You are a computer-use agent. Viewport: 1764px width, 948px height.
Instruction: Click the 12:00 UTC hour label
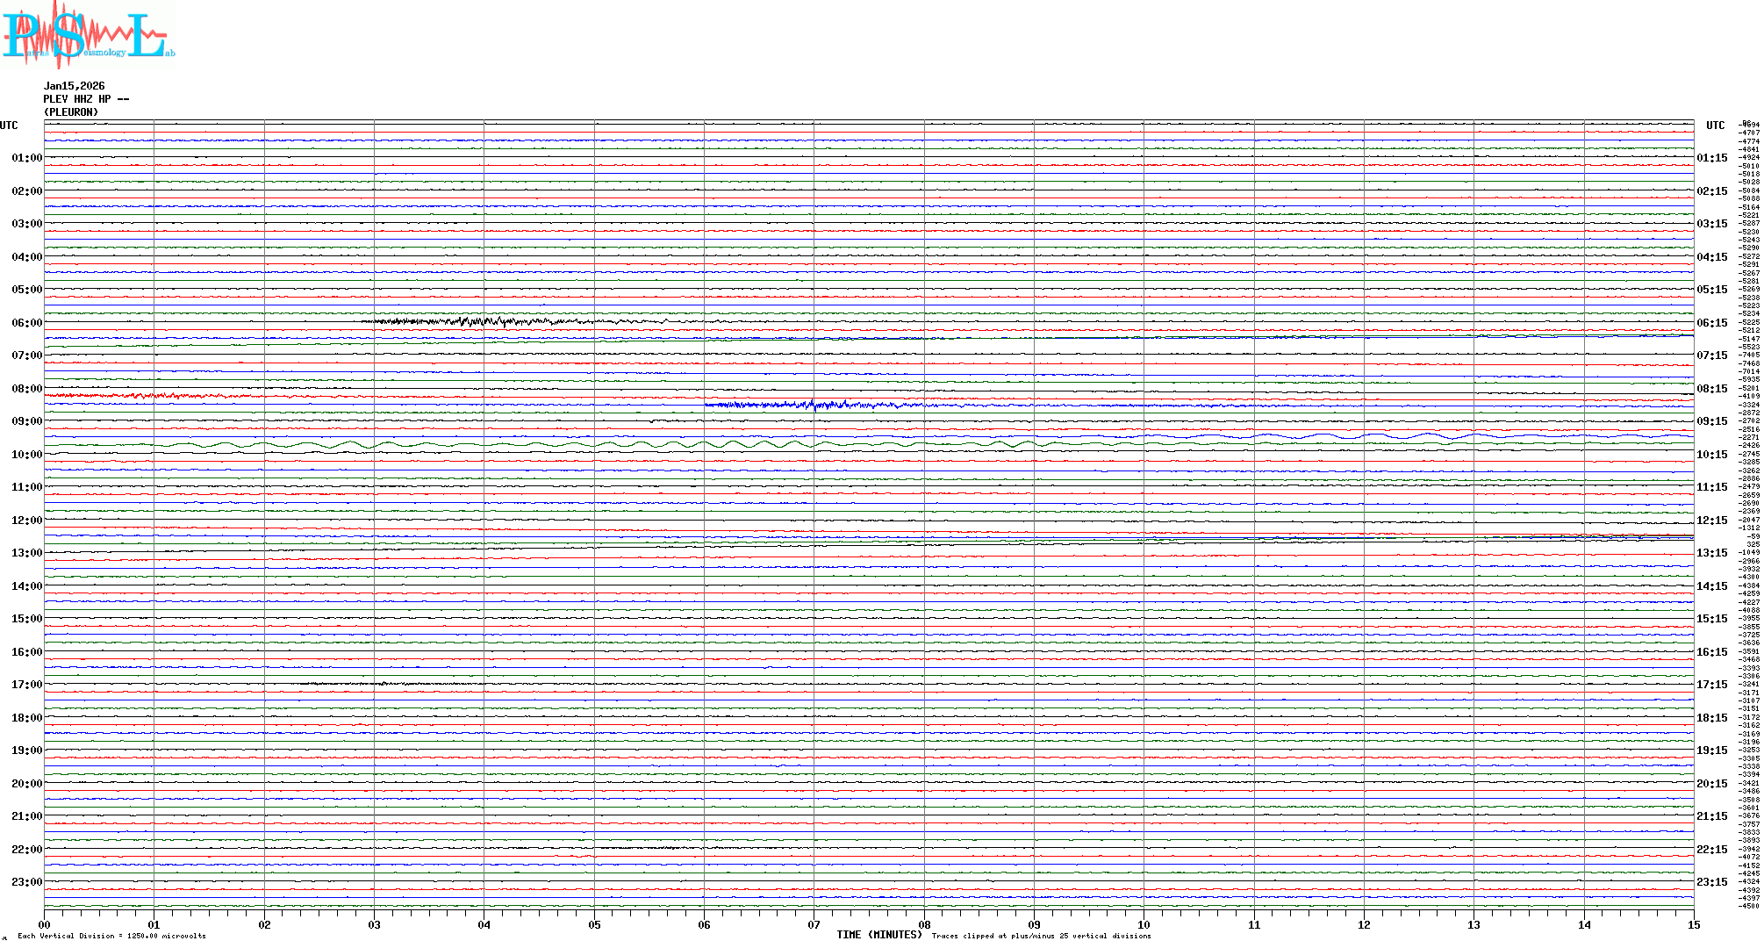pyautogui.click(x=26, y=521)
